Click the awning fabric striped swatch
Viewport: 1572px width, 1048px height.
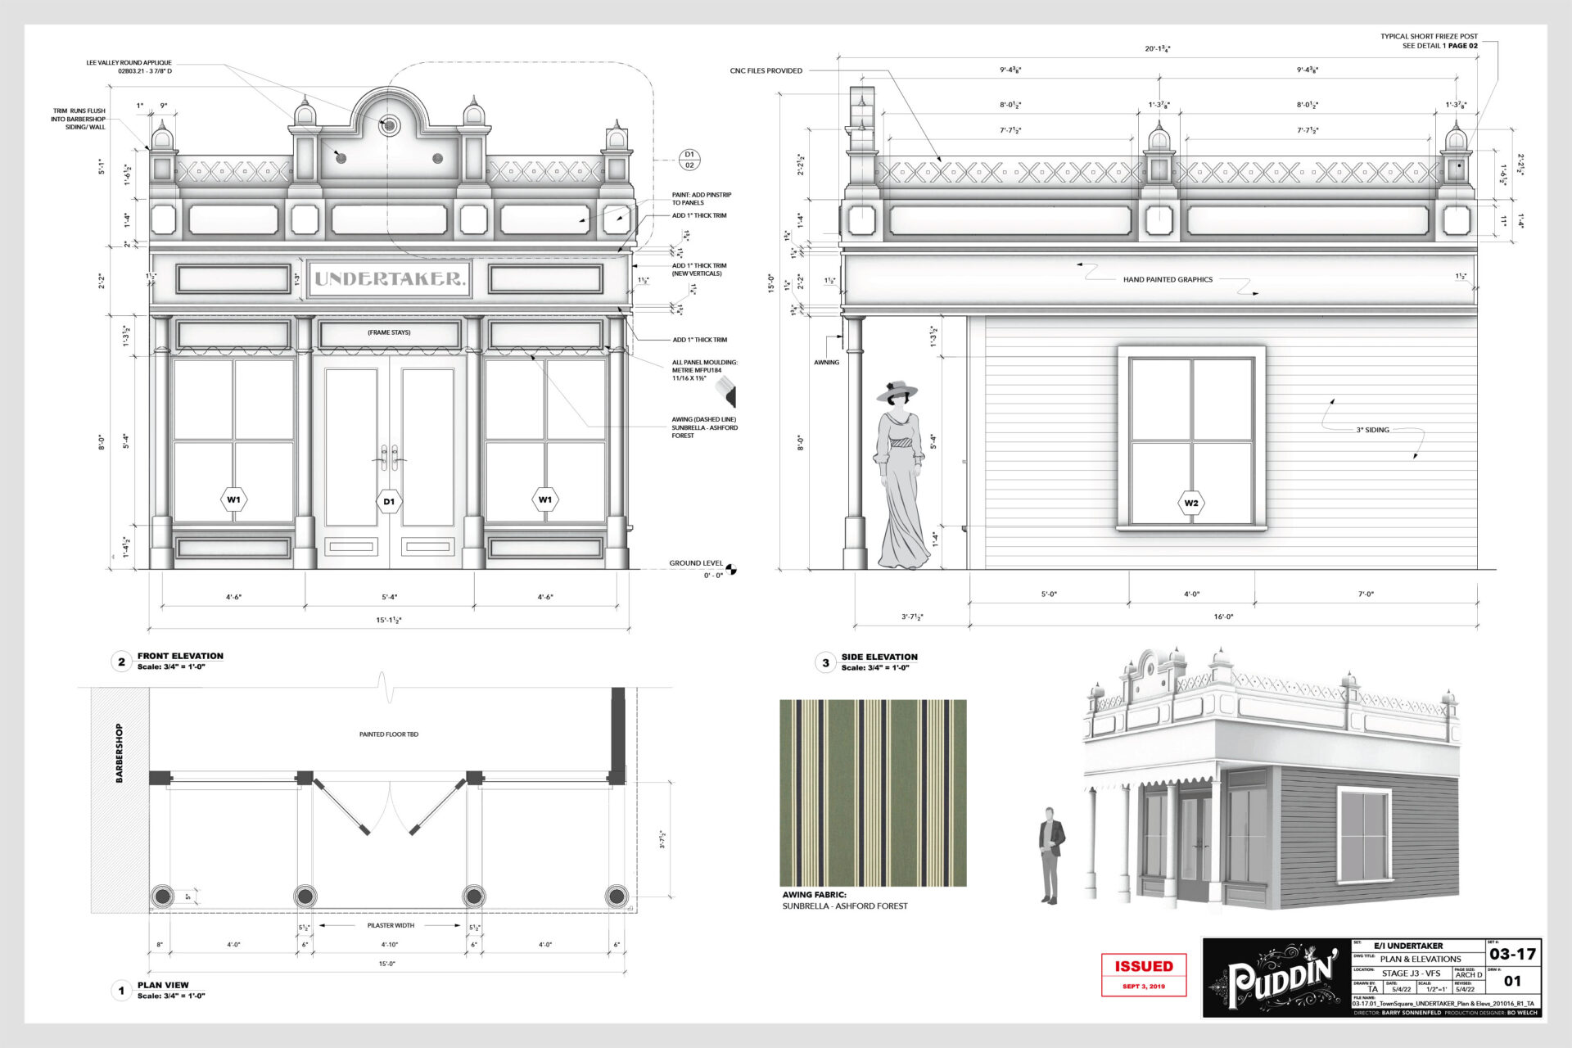(873, 793)
